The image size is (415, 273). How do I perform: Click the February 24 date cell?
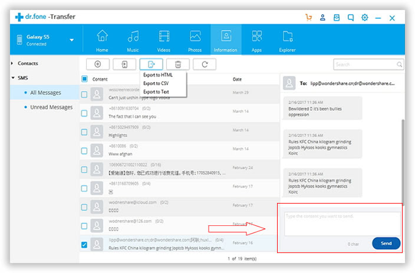click(243, 168)
